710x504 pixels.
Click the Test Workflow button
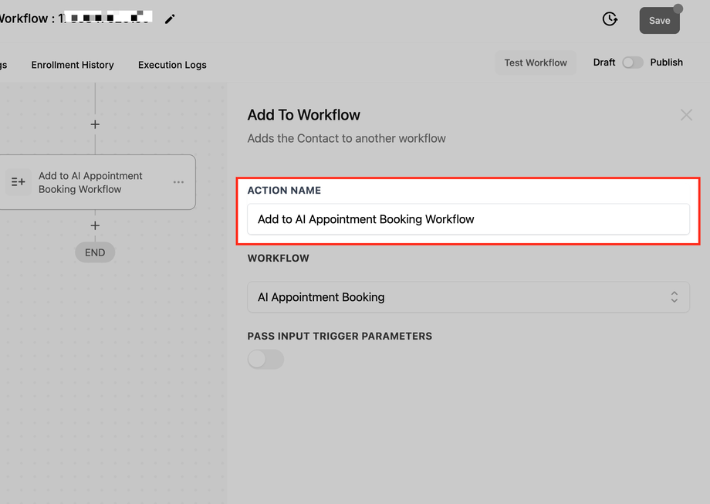click(x=536, y=63)
